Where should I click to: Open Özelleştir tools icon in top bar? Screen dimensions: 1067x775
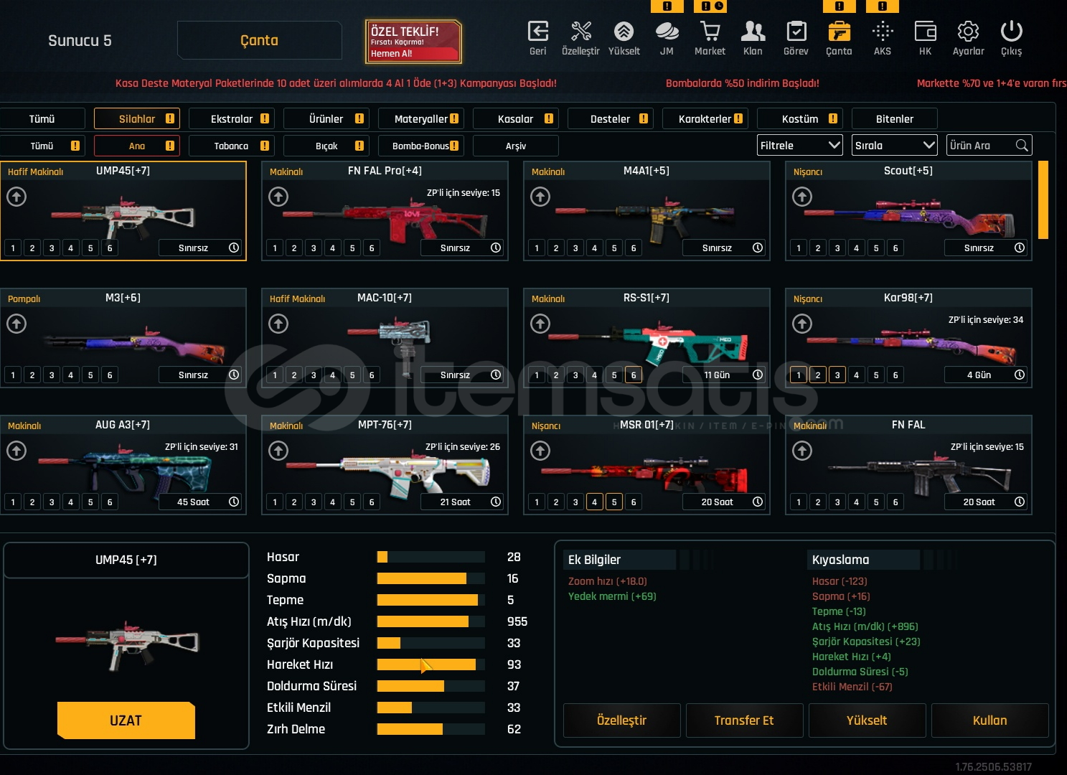pos(580,32)
